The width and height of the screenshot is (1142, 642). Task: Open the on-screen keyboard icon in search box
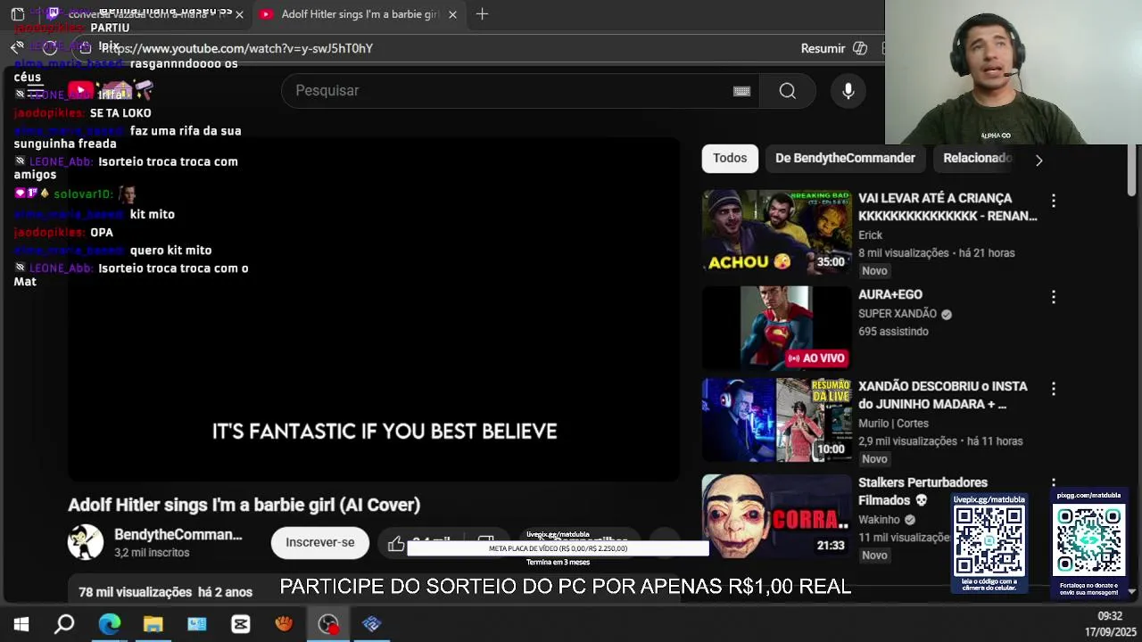[741, 91]
